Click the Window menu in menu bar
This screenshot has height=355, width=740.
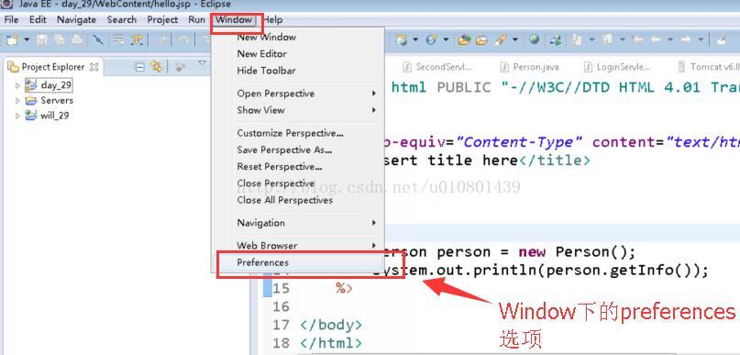point(234,20)
